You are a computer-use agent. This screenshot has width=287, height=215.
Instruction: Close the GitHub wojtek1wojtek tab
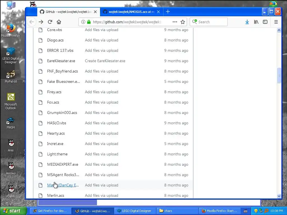pyautogui.click(x=95, y=12)
